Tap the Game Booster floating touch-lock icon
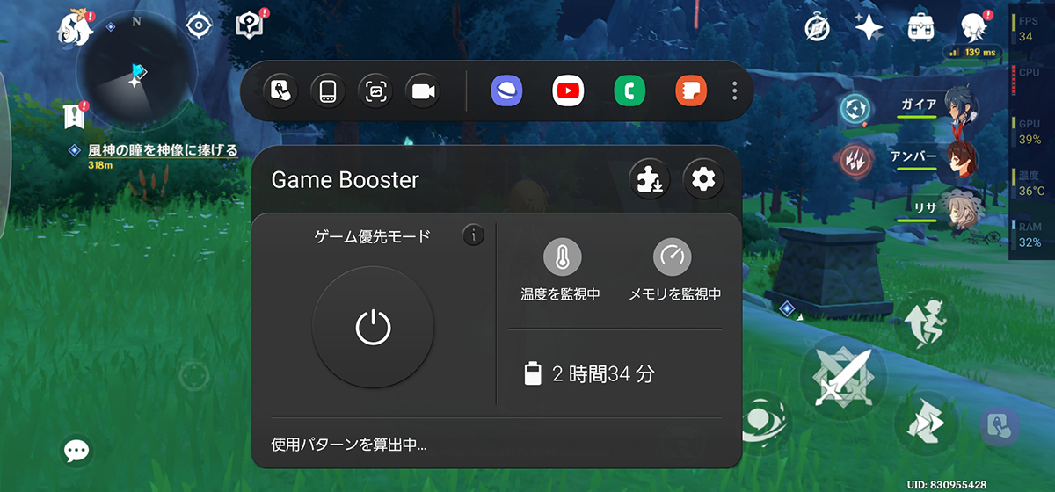 click(1000, 427)
